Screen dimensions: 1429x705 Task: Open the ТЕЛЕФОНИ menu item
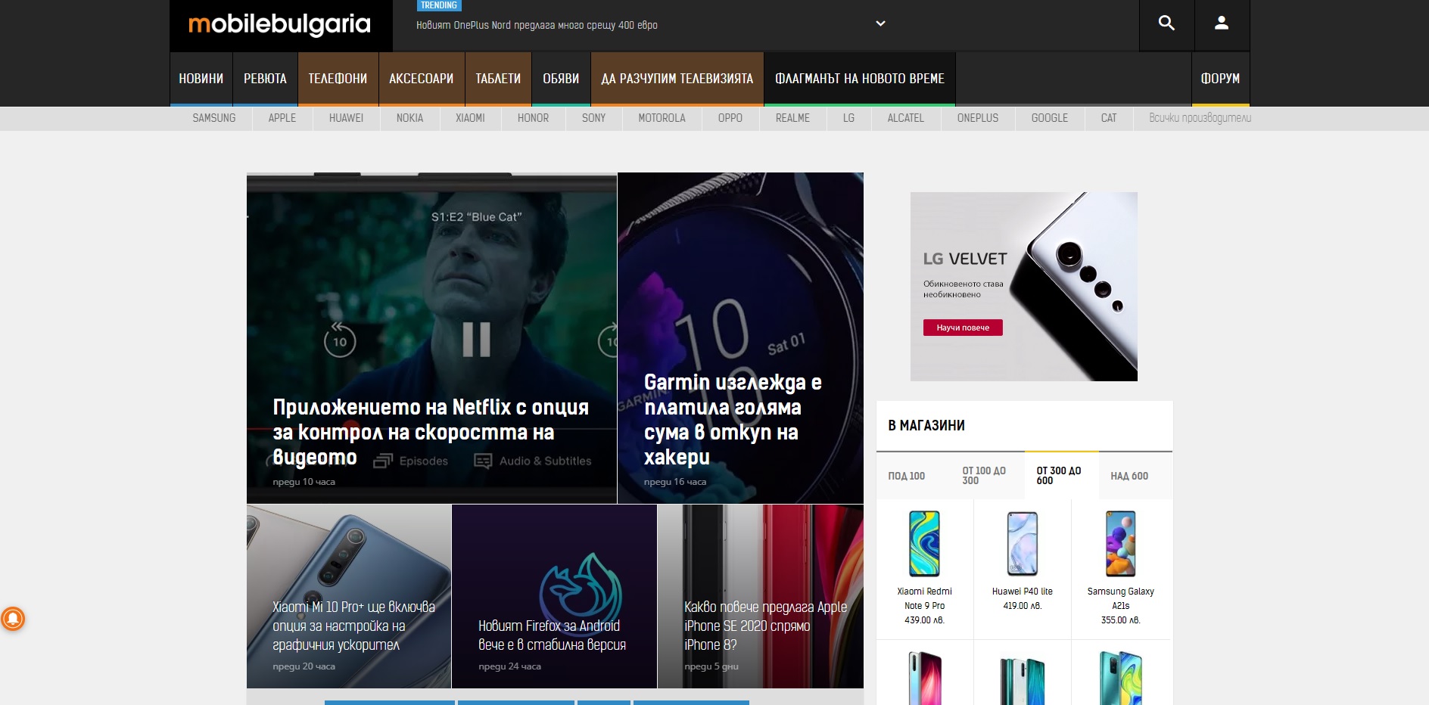(338, 79)
